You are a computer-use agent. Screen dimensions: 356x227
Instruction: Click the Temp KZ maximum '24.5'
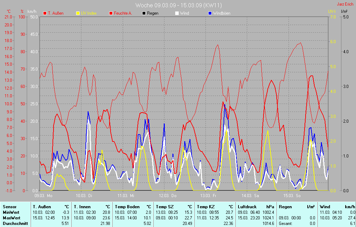pos(229,218)
